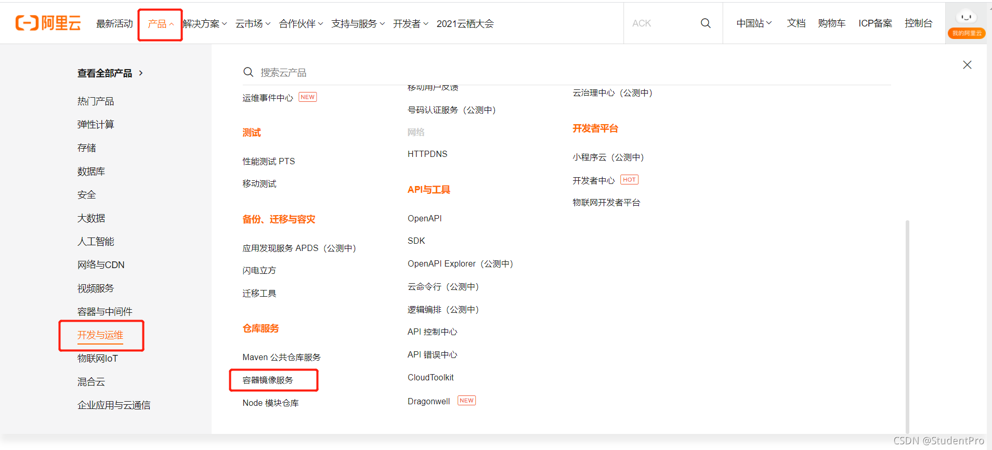This screenshot has height=450, width=992.
Task: Open 号码认证服务 product
Action: (x=452, y=110)
